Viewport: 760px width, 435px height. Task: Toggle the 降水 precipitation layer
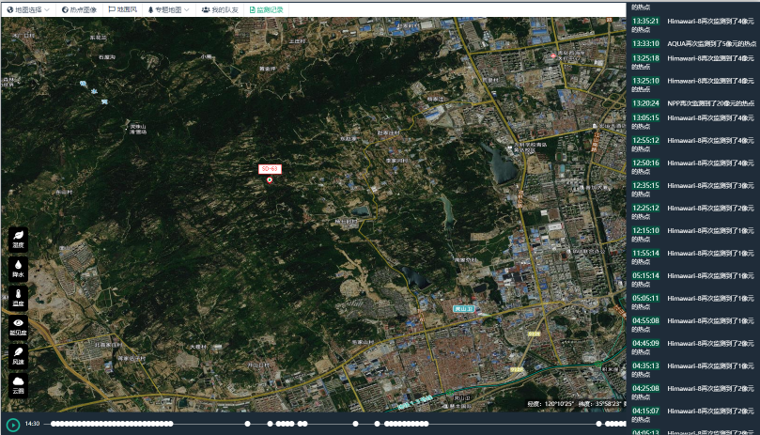(18, 270)
